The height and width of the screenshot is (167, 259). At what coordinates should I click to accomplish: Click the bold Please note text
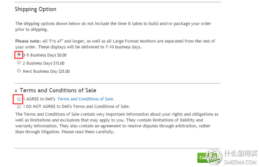(x=28, y=41)
